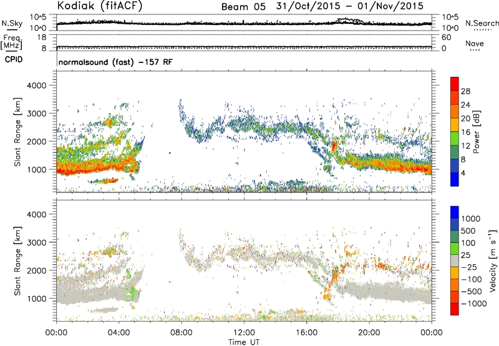This screenshot has width=499, height=346.
Task: Click the "4" tick on Power colorbar
Action: click(x=463, y=173)
